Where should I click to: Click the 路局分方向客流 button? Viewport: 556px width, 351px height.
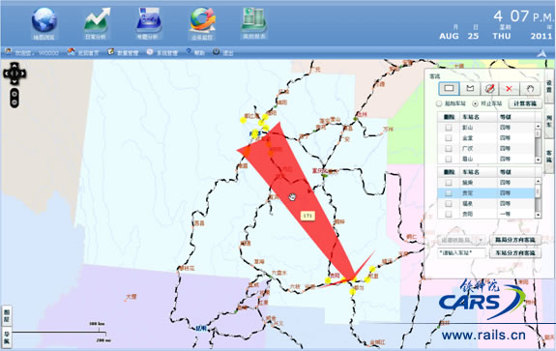point(514,240)
